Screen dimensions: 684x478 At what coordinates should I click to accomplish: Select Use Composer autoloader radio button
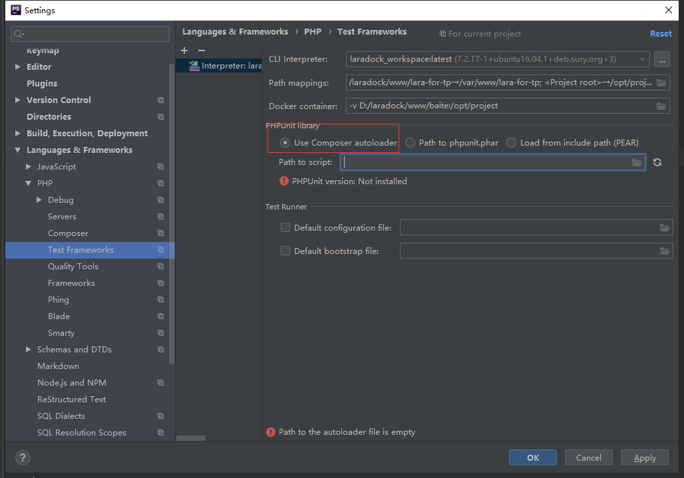pos(285,142)
